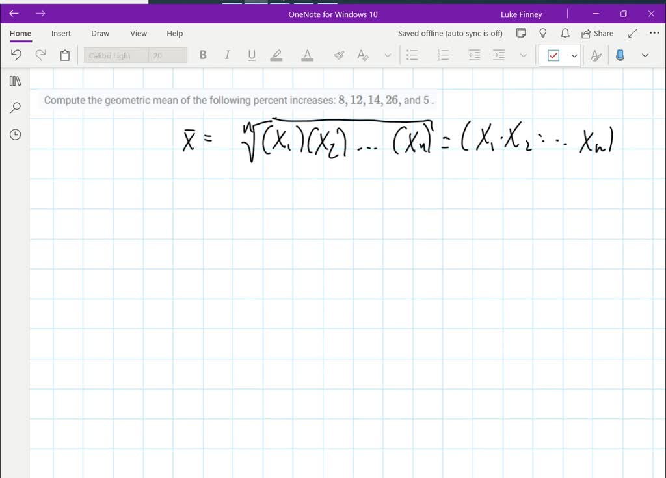Image resolution: width=666 pixels, height=478 pixels.
Task: Select the Format Painter tool
Action: click(339, 55)
